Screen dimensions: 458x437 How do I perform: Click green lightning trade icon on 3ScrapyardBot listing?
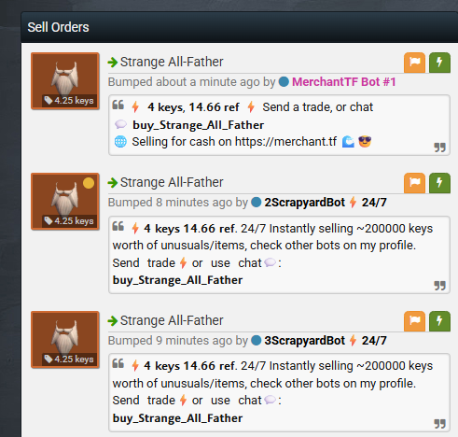439,321
